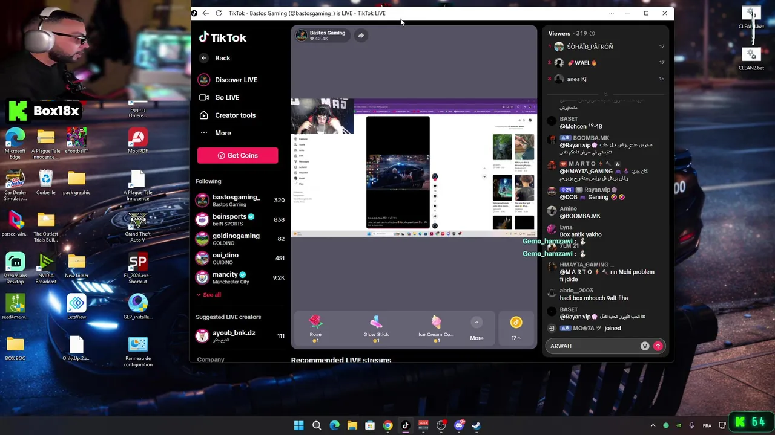Click microphone icon in system tray

691,425
